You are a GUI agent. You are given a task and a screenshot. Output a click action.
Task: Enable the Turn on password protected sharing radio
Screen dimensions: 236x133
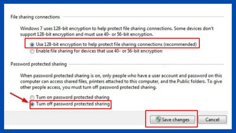(32, 97)
